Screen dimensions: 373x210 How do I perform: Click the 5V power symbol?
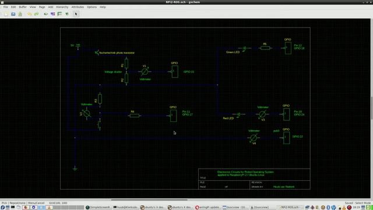(78, 46)
